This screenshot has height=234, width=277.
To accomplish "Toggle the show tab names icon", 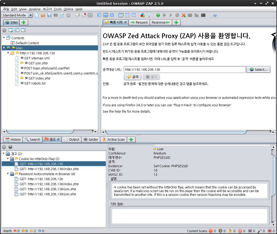I will point(90,15).
